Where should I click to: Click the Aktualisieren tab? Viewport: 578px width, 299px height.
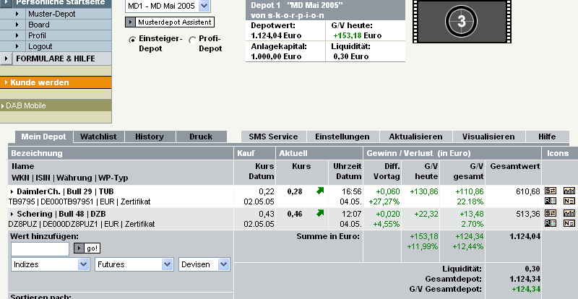pos(416,136)
